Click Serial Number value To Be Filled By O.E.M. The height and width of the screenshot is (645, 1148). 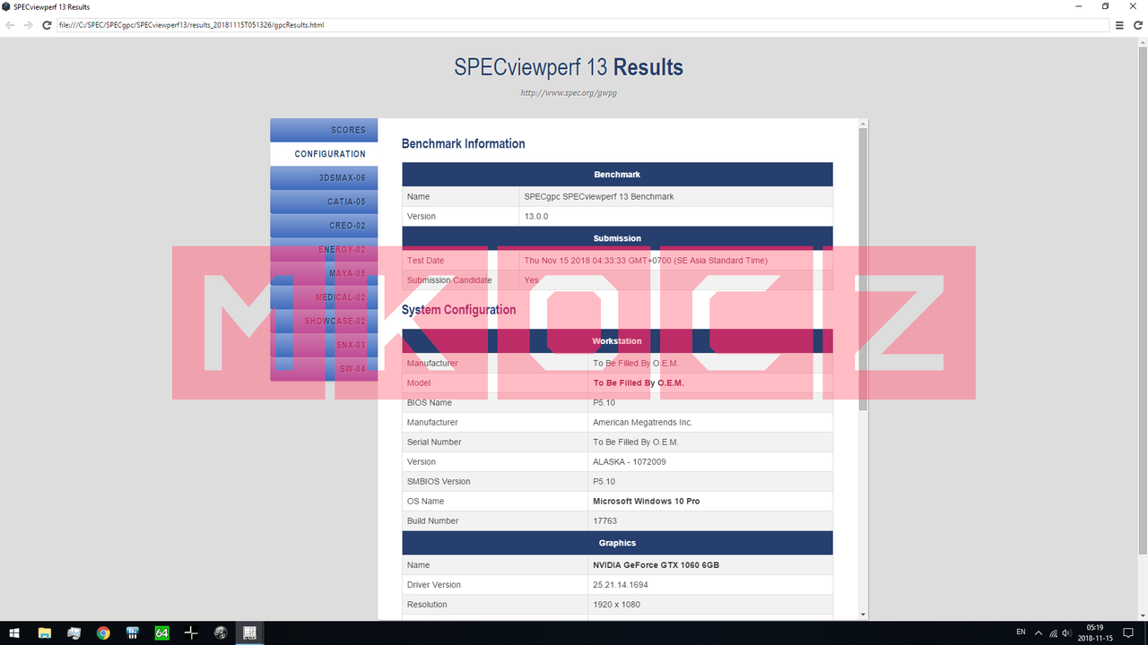[710, 442]
